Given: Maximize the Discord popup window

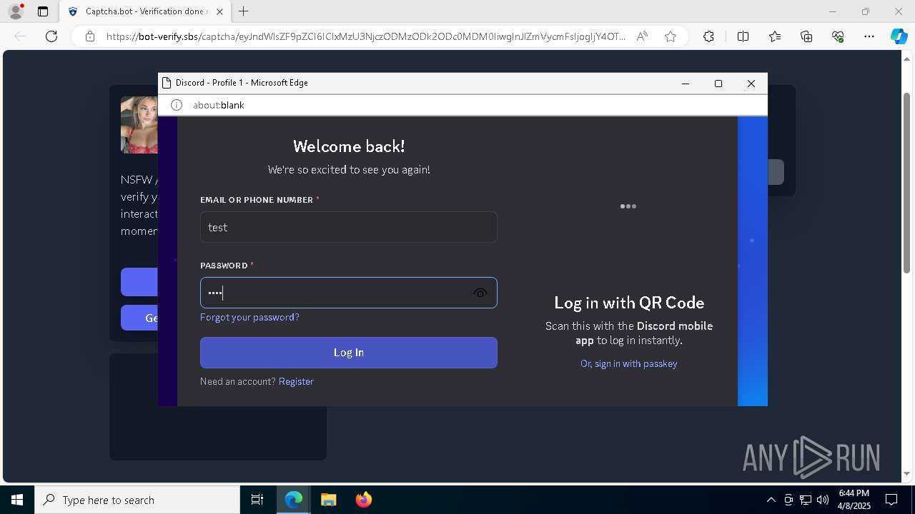Looking at the screenshot, I should 718,84.
